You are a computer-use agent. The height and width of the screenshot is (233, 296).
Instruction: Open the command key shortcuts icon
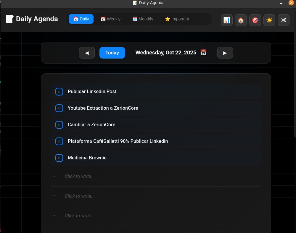coord(284,20)
